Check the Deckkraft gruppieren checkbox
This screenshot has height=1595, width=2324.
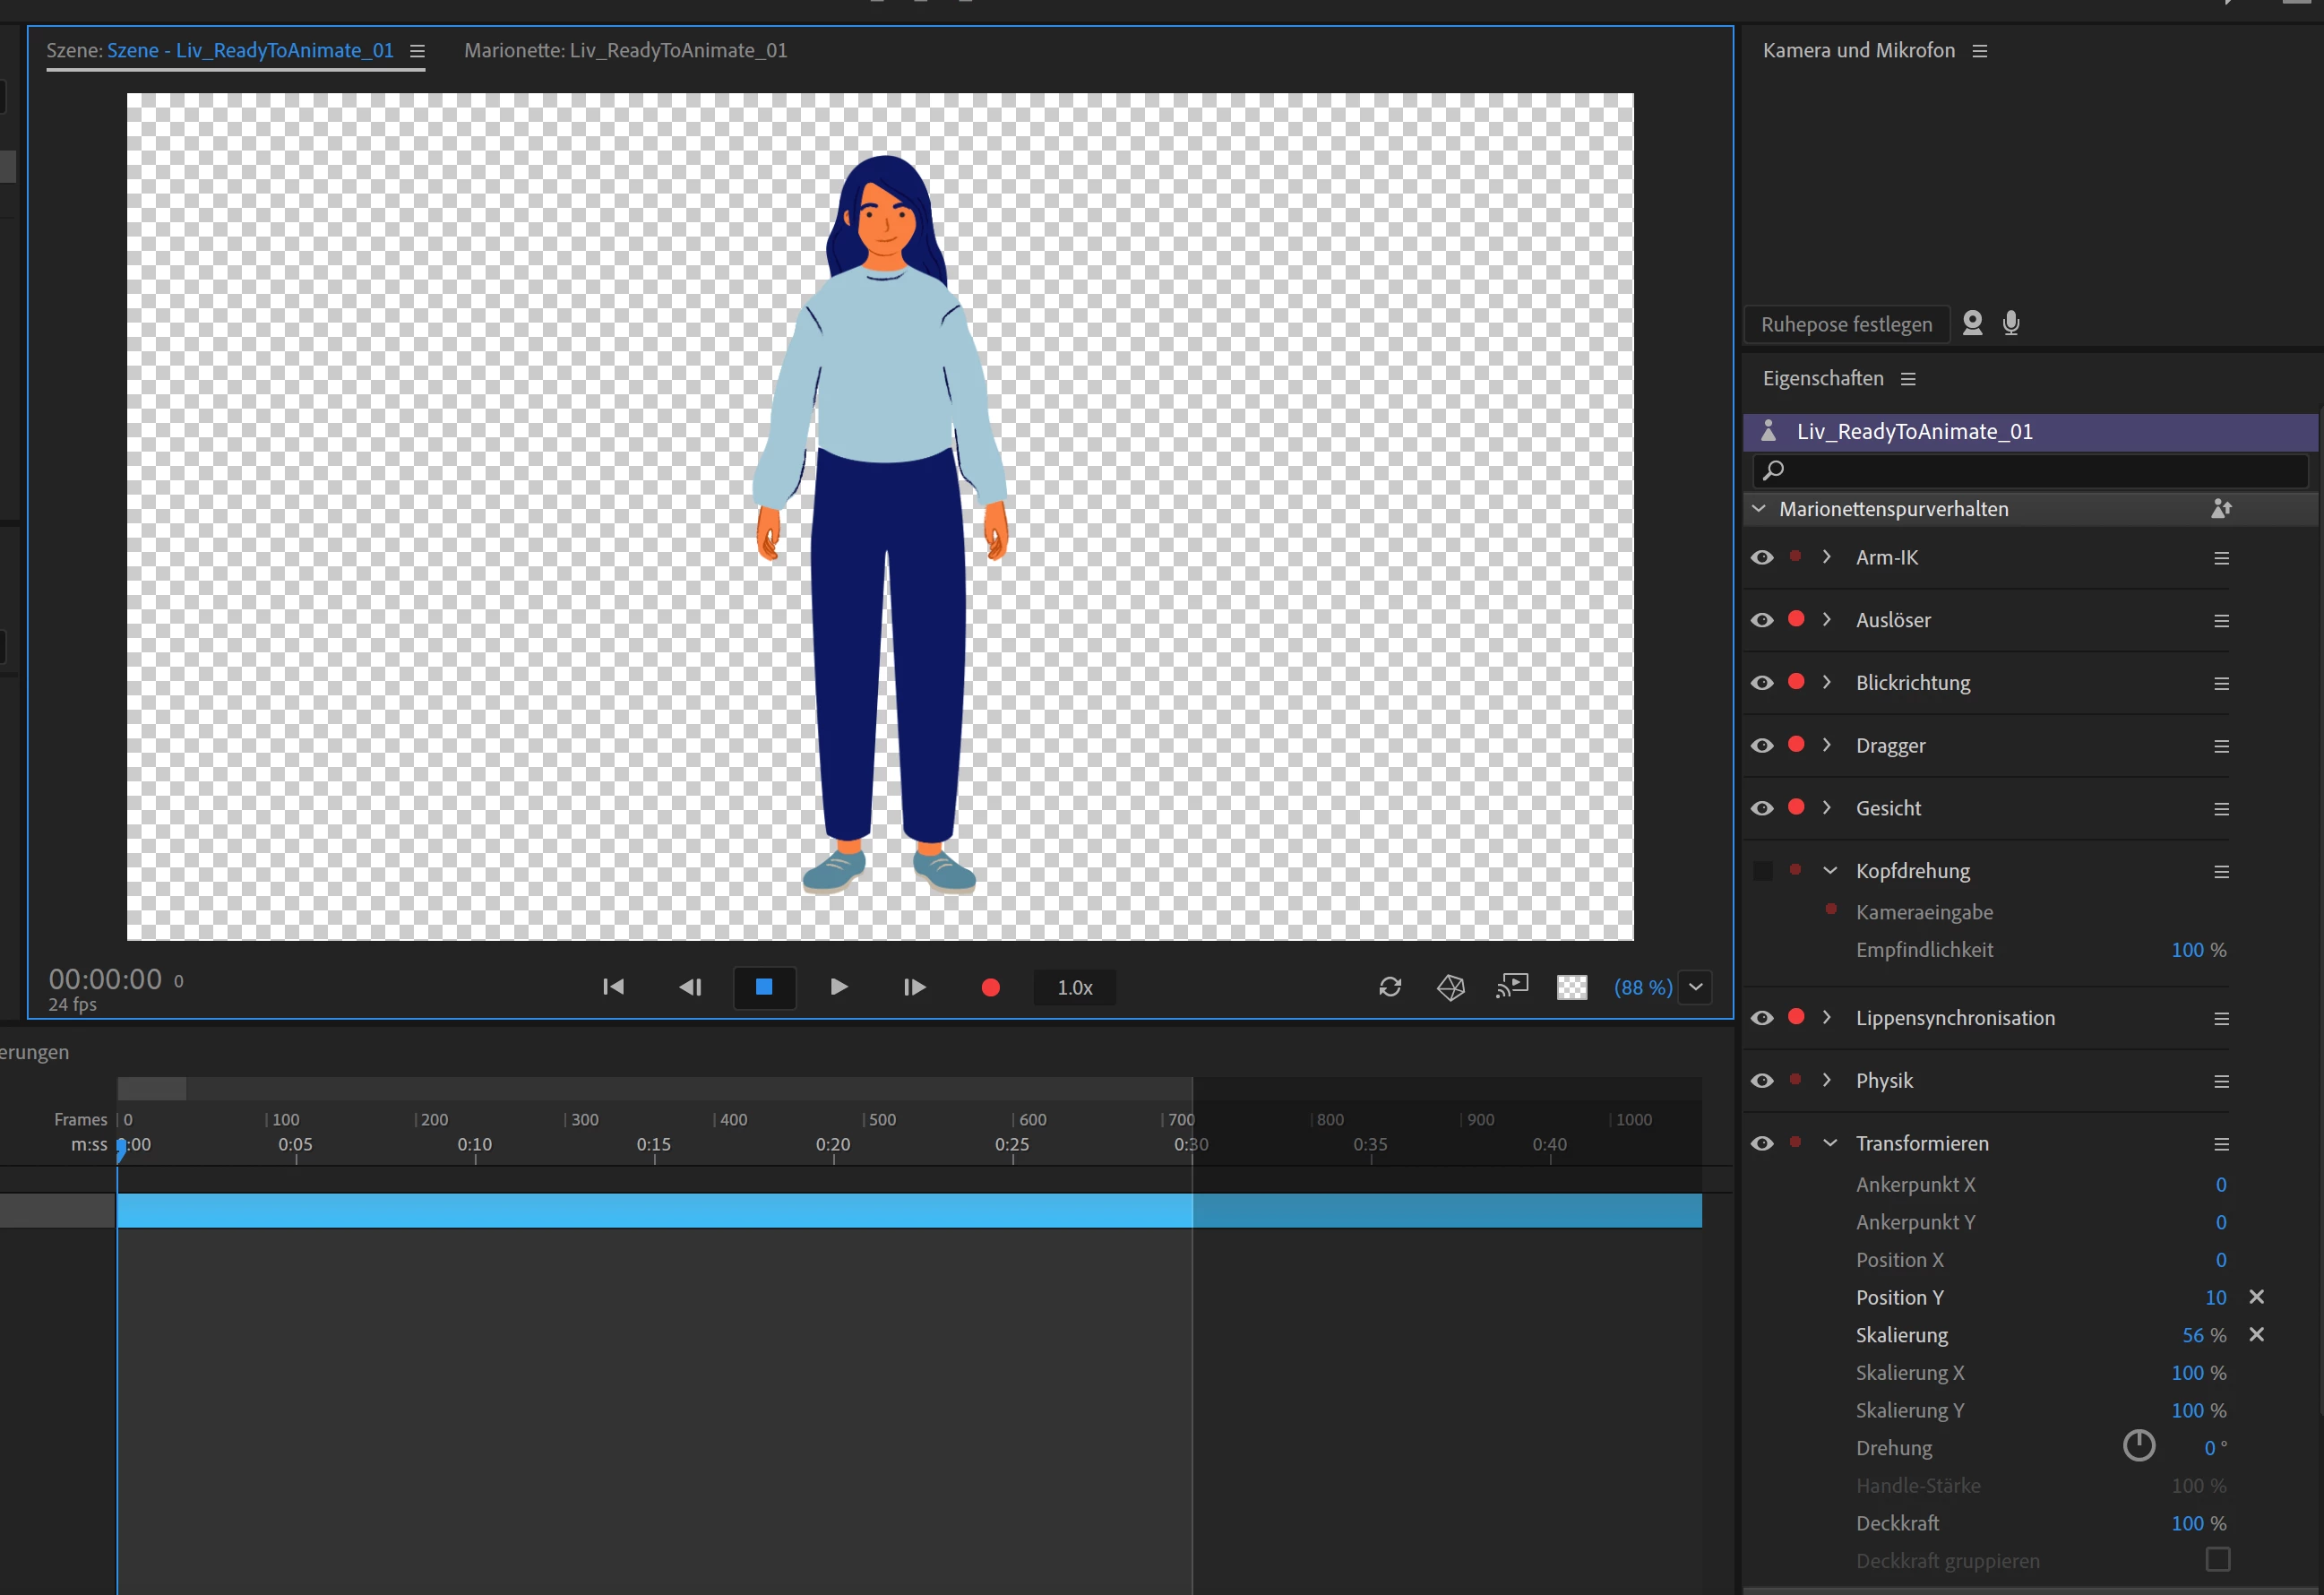2217,1559
